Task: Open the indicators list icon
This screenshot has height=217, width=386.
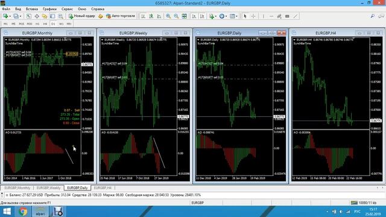Action: pos(211,16)
